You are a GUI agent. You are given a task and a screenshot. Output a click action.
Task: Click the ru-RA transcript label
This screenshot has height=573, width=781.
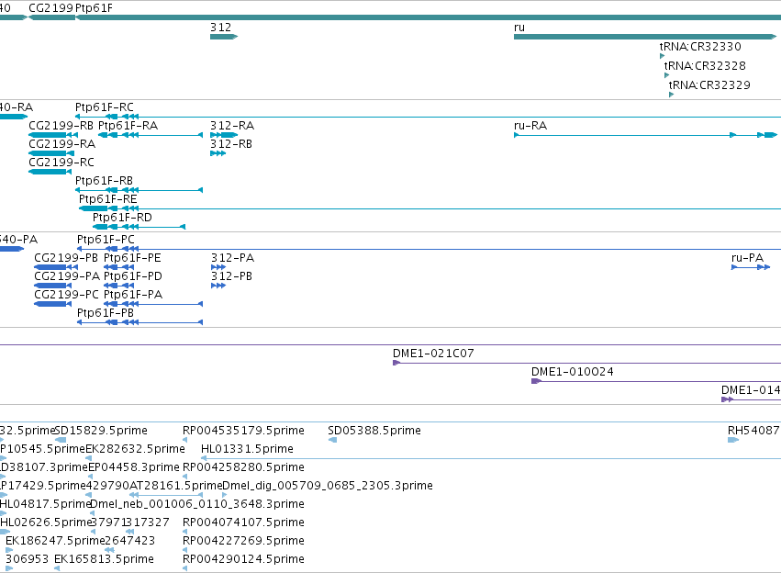[530, 126]
